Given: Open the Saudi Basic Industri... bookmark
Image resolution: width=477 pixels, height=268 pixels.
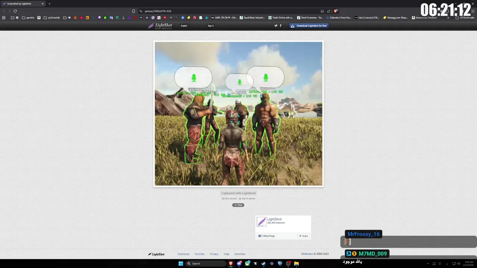Looking at the screenshot, I should point(252,17).
